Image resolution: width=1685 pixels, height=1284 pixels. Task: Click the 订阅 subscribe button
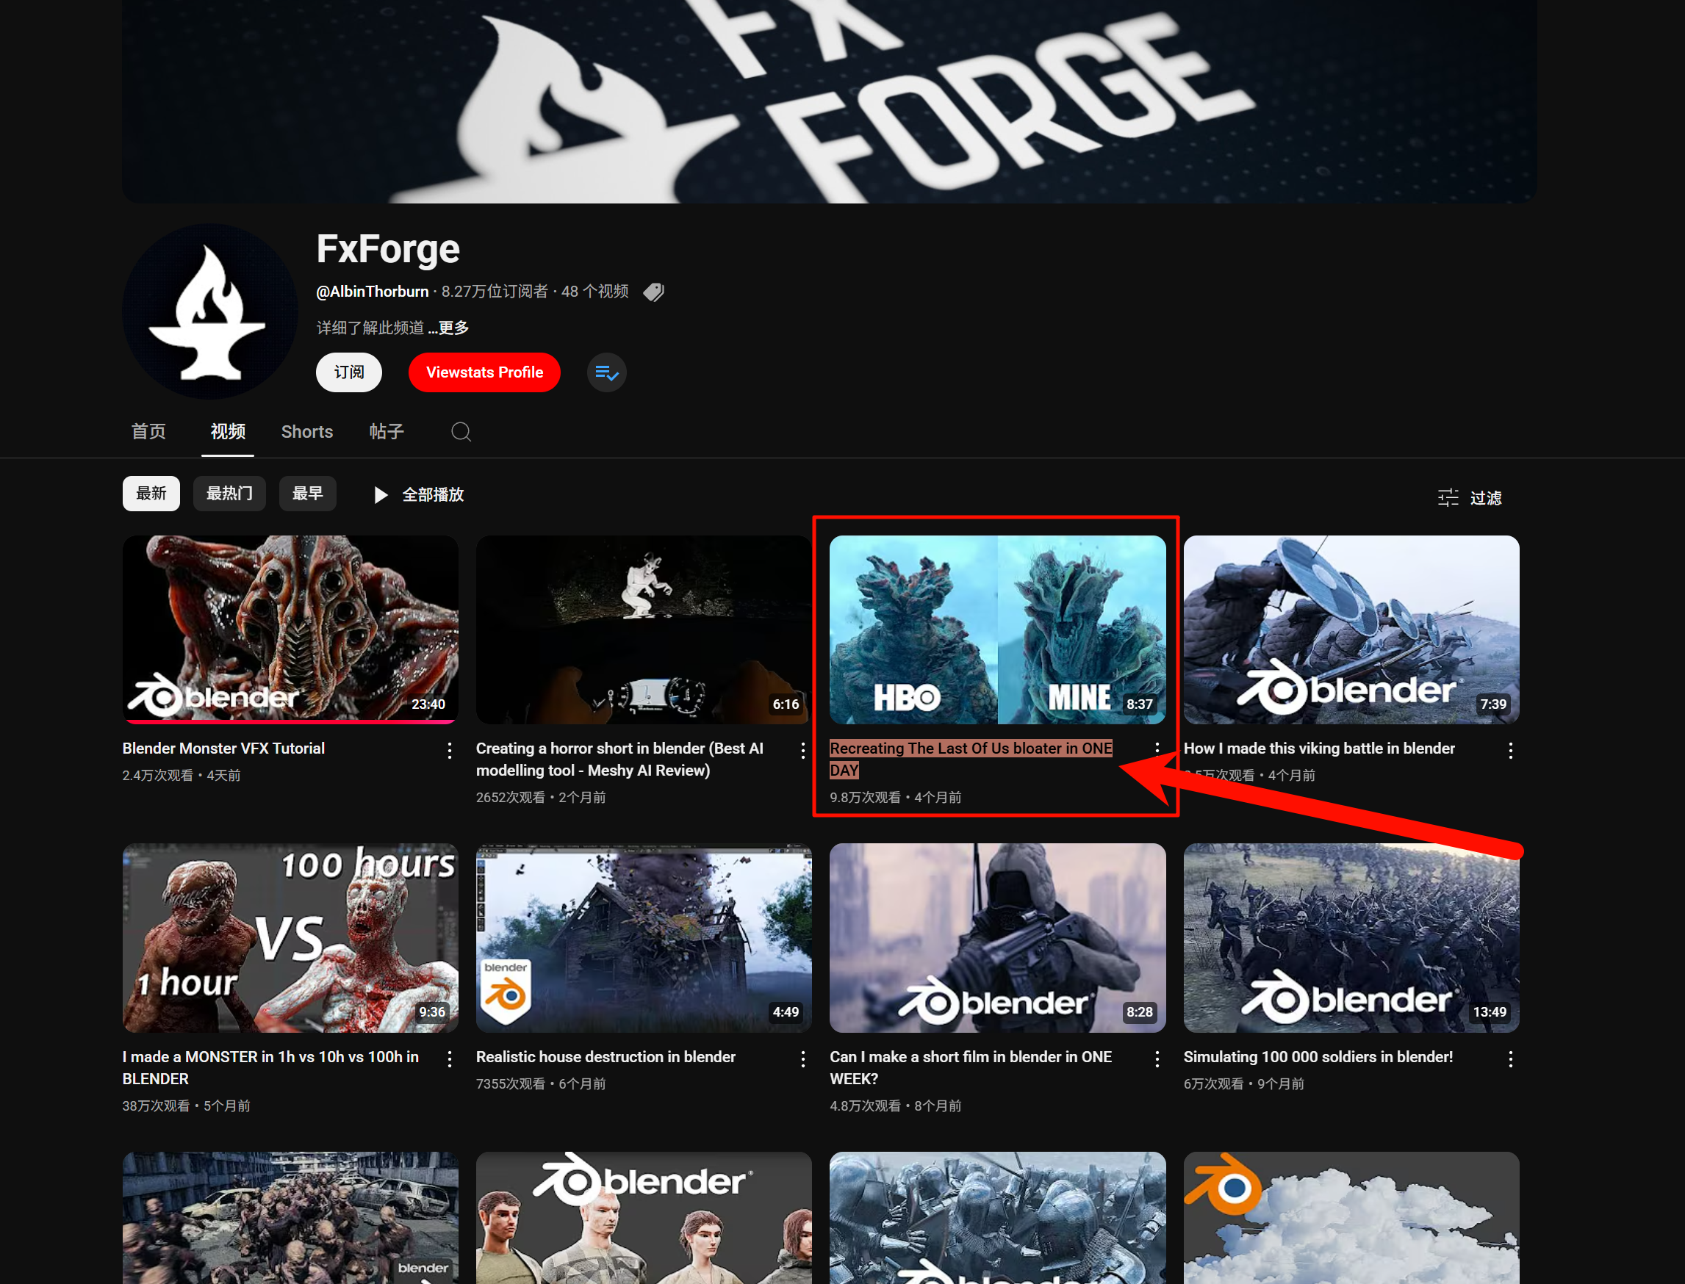pos(349,372)
